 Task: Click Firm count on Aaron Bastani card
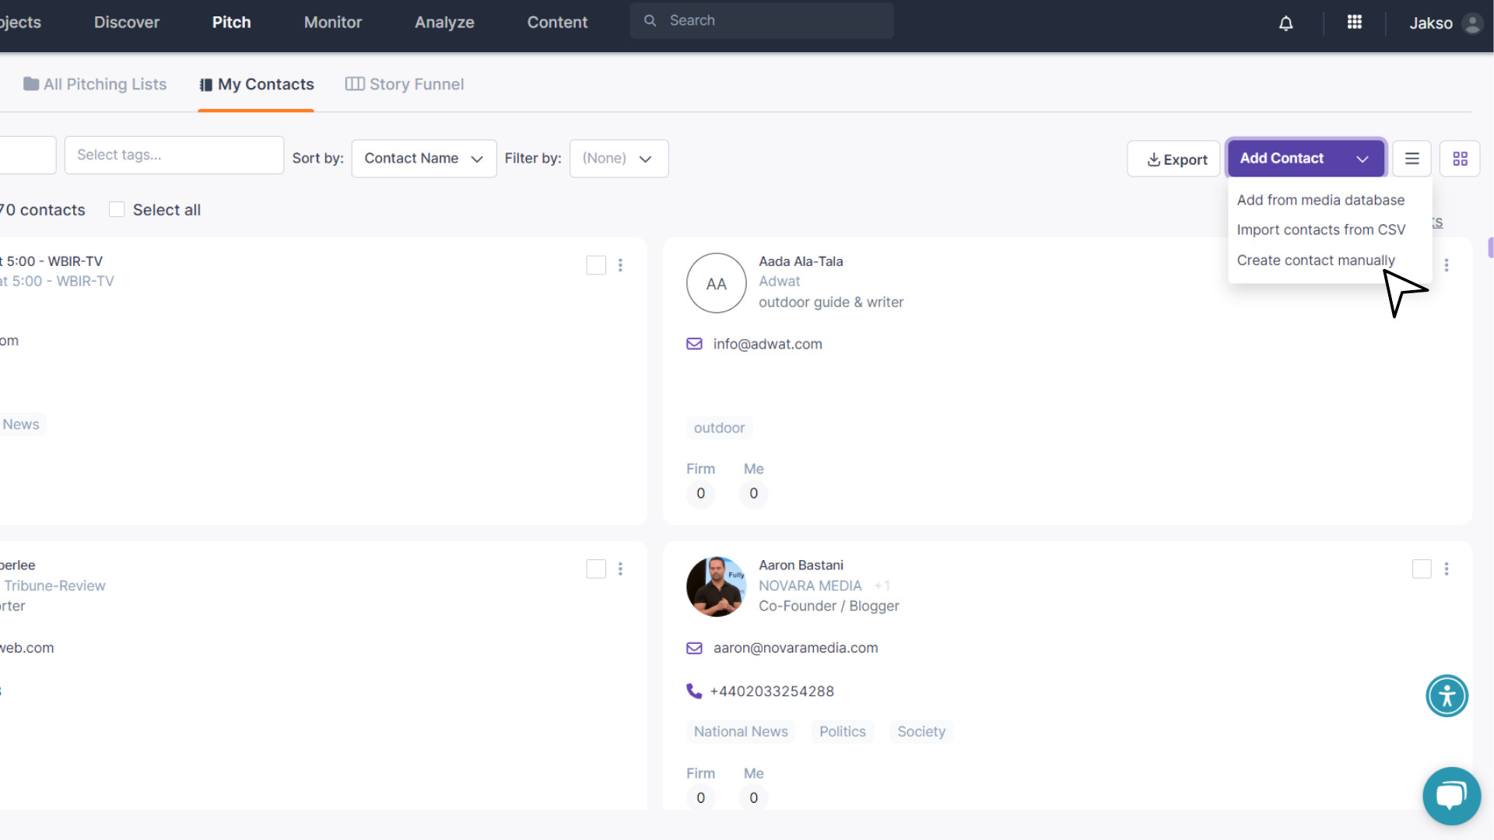(x=700, y=798)
